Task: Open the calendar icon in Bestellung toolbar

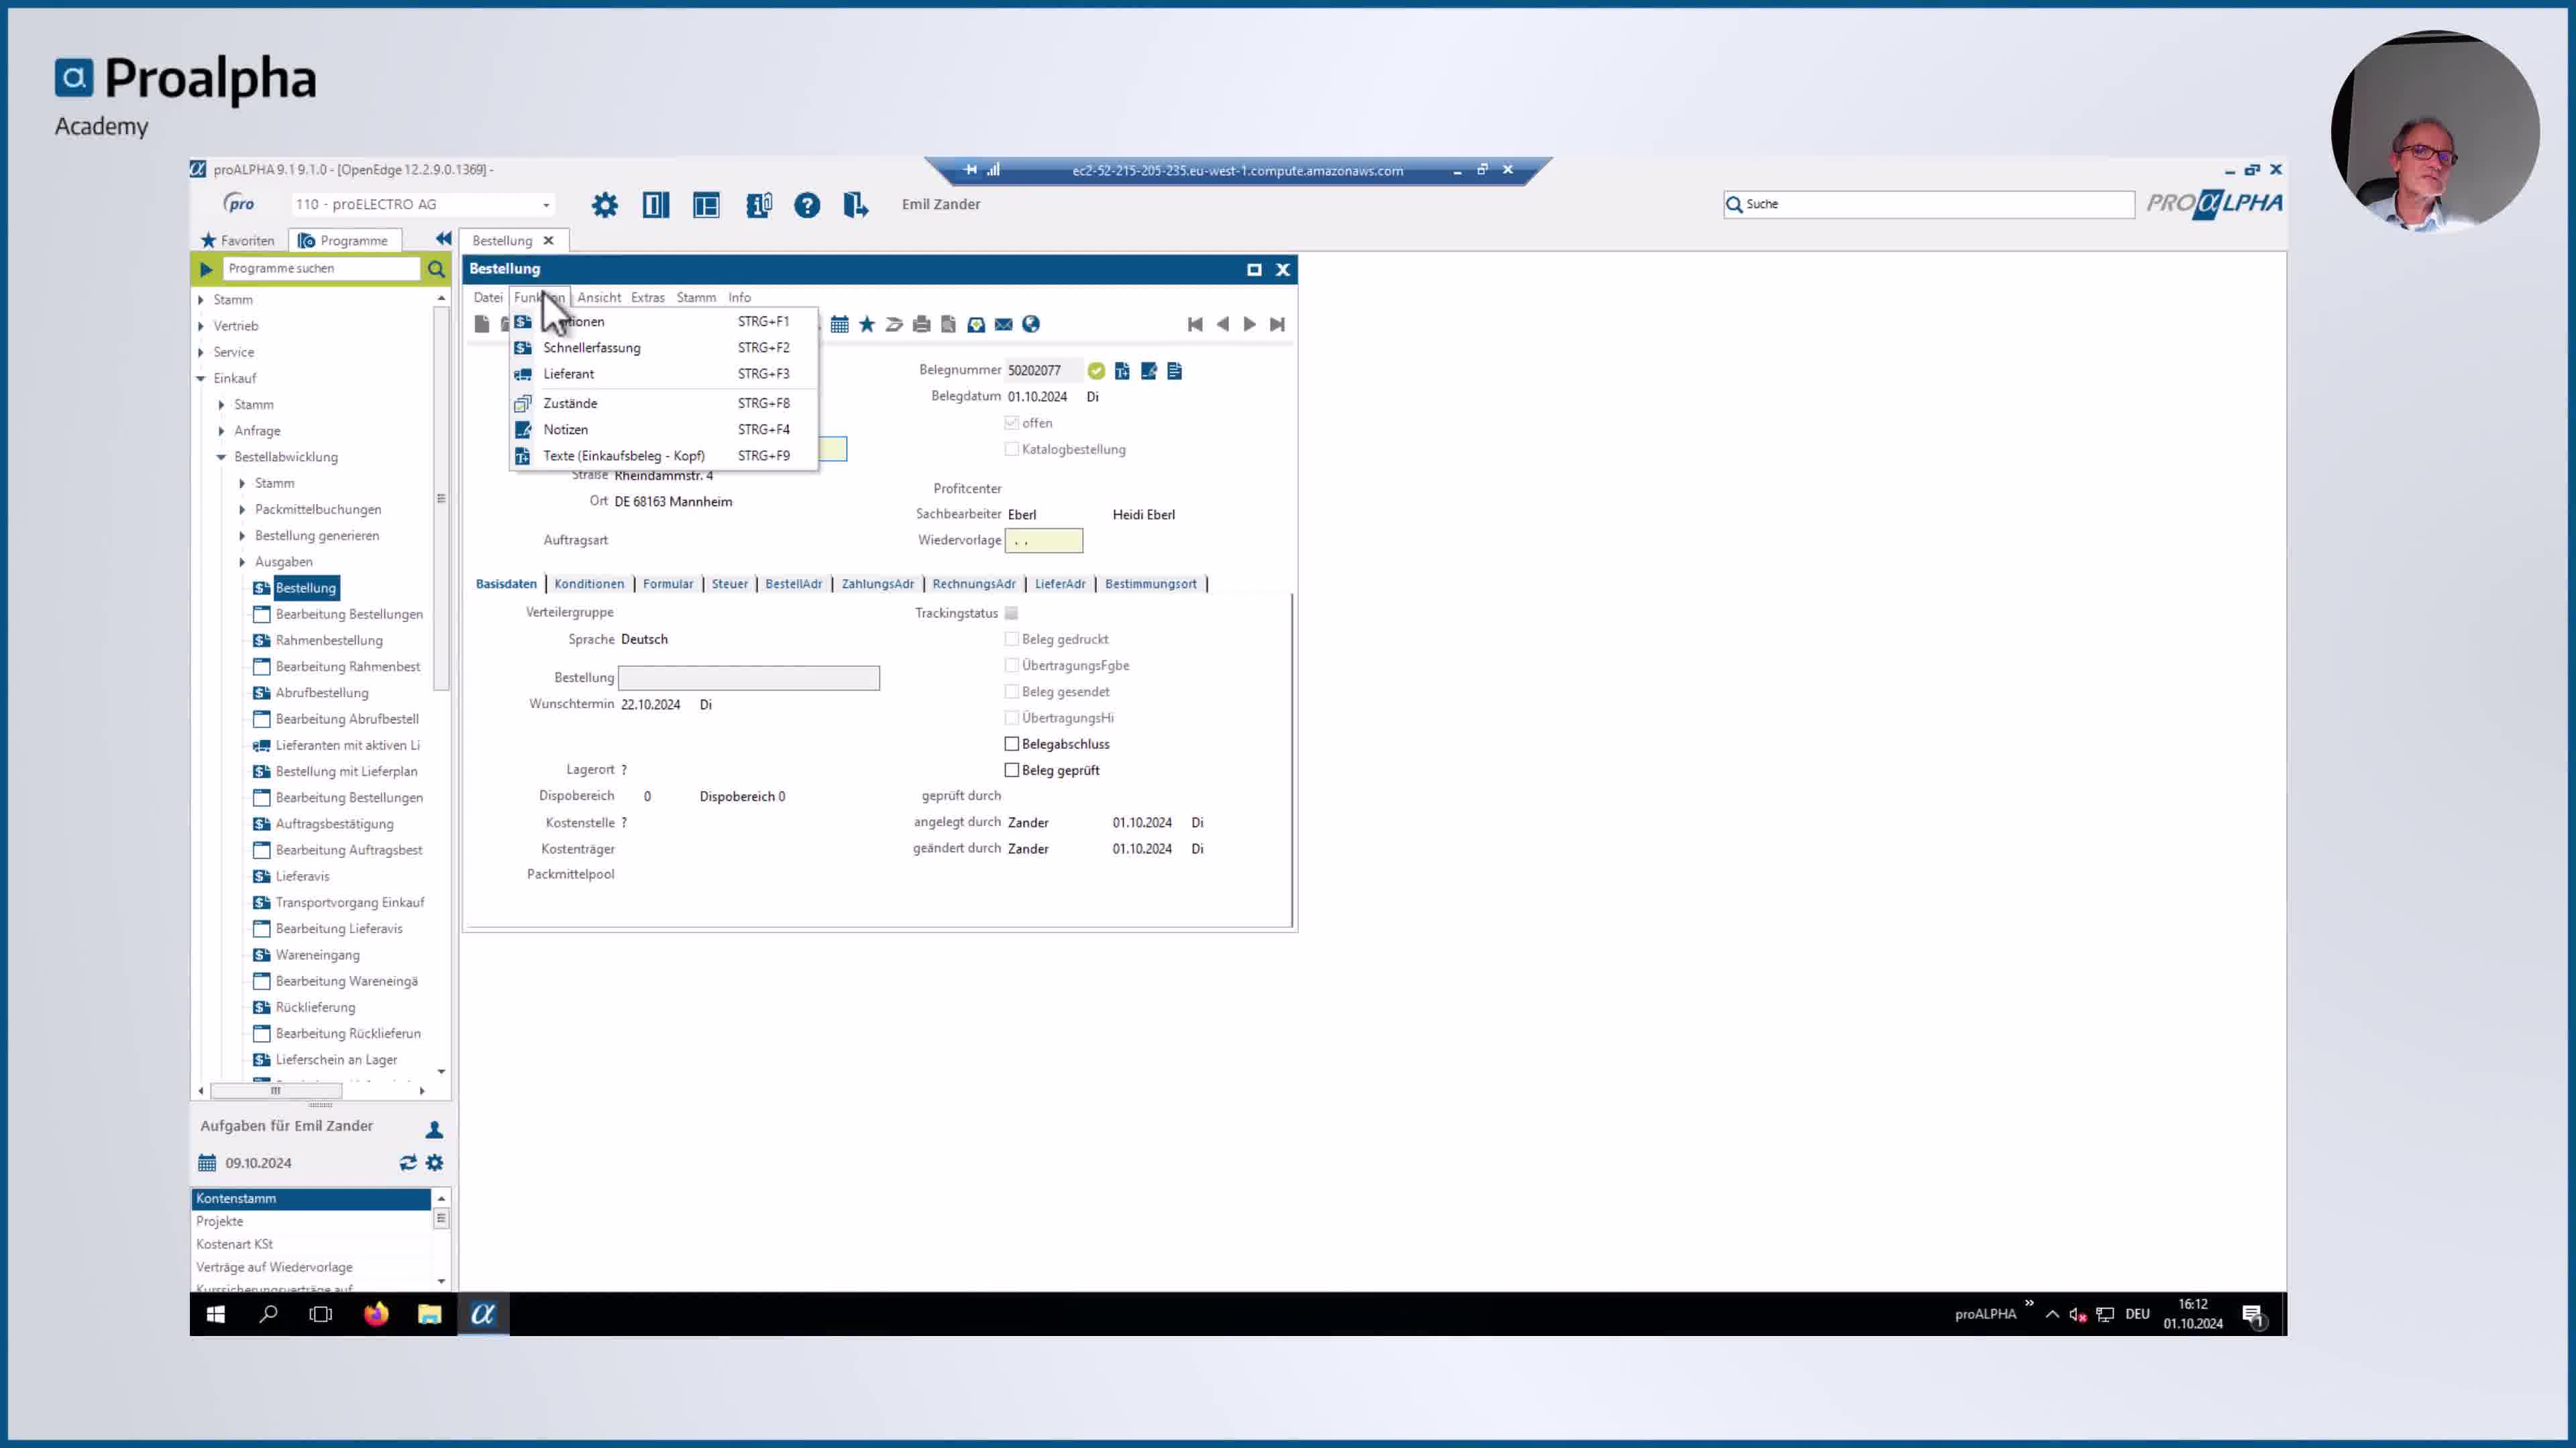Action: [840, 324]
